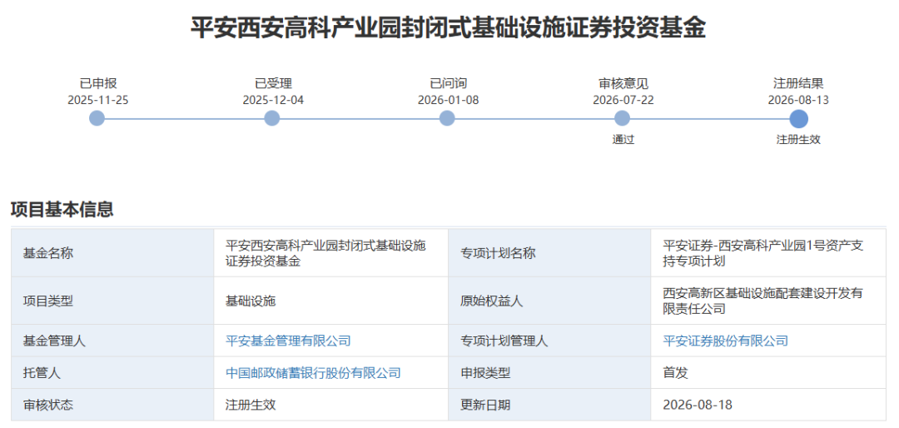Click the 原始权益人 label cell

tap(549, 301)
